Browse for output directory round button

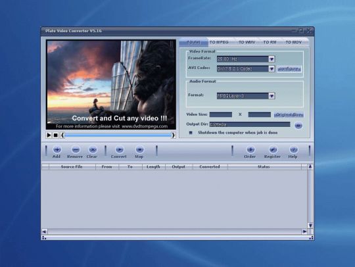pyautogui.click(x=298, y=126)
